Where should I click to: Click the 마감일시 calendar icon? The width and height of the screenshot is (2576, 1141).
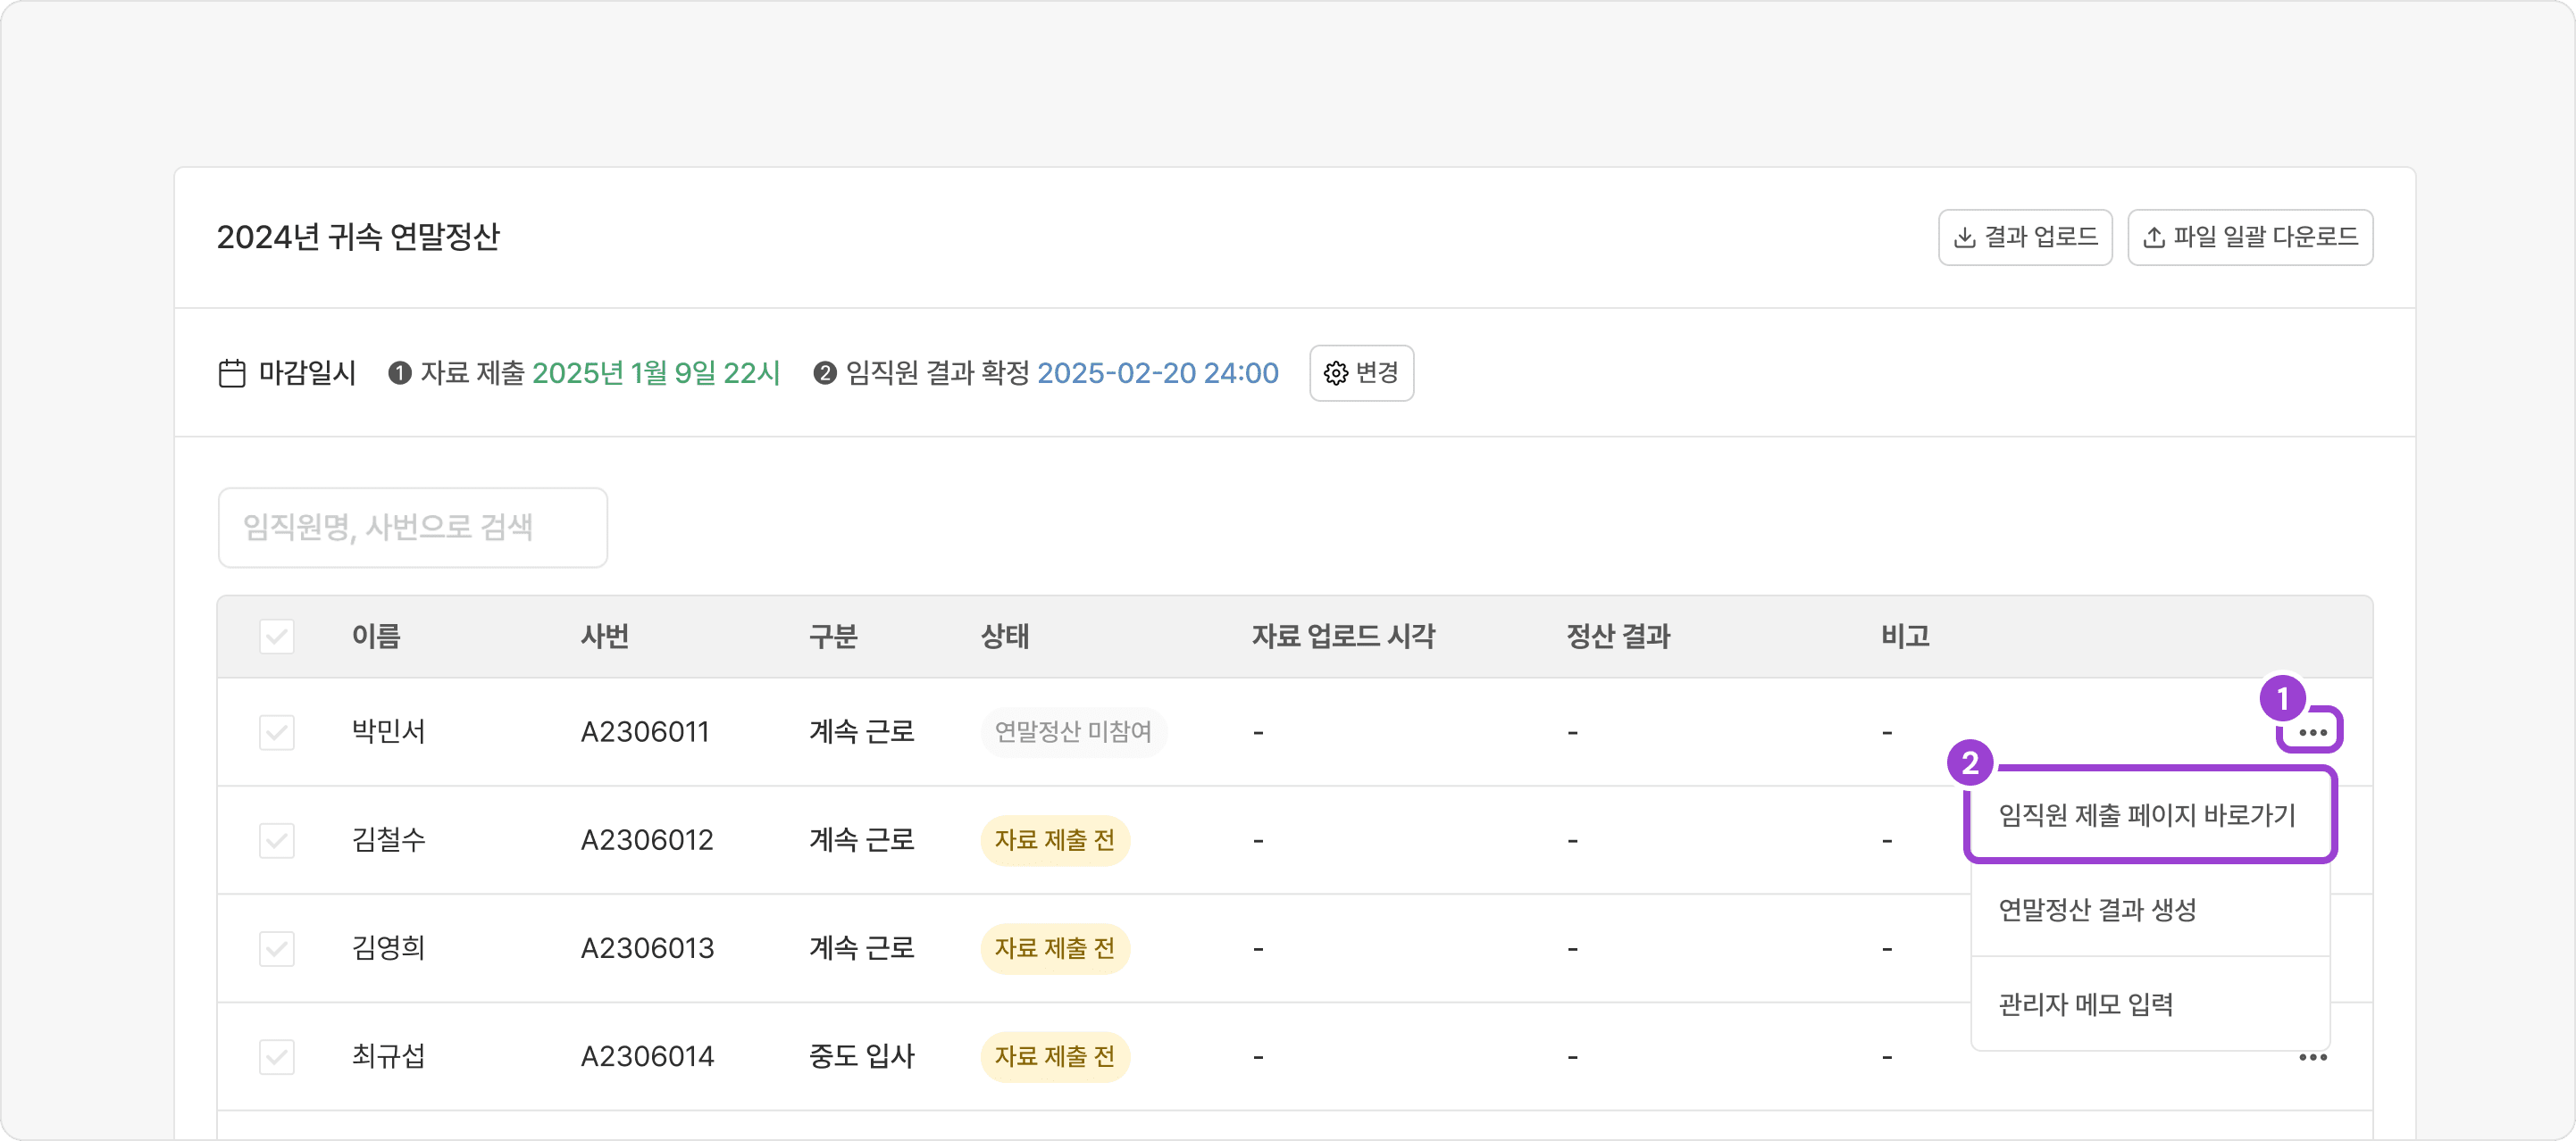(232, 374)
